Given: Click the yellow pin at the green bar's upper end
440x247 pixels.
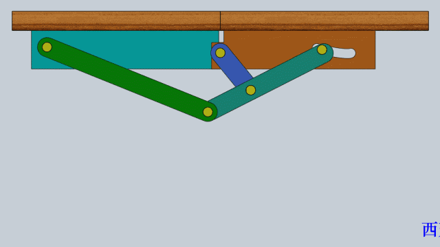Looking at the screenshot, I should pos(47,47).
